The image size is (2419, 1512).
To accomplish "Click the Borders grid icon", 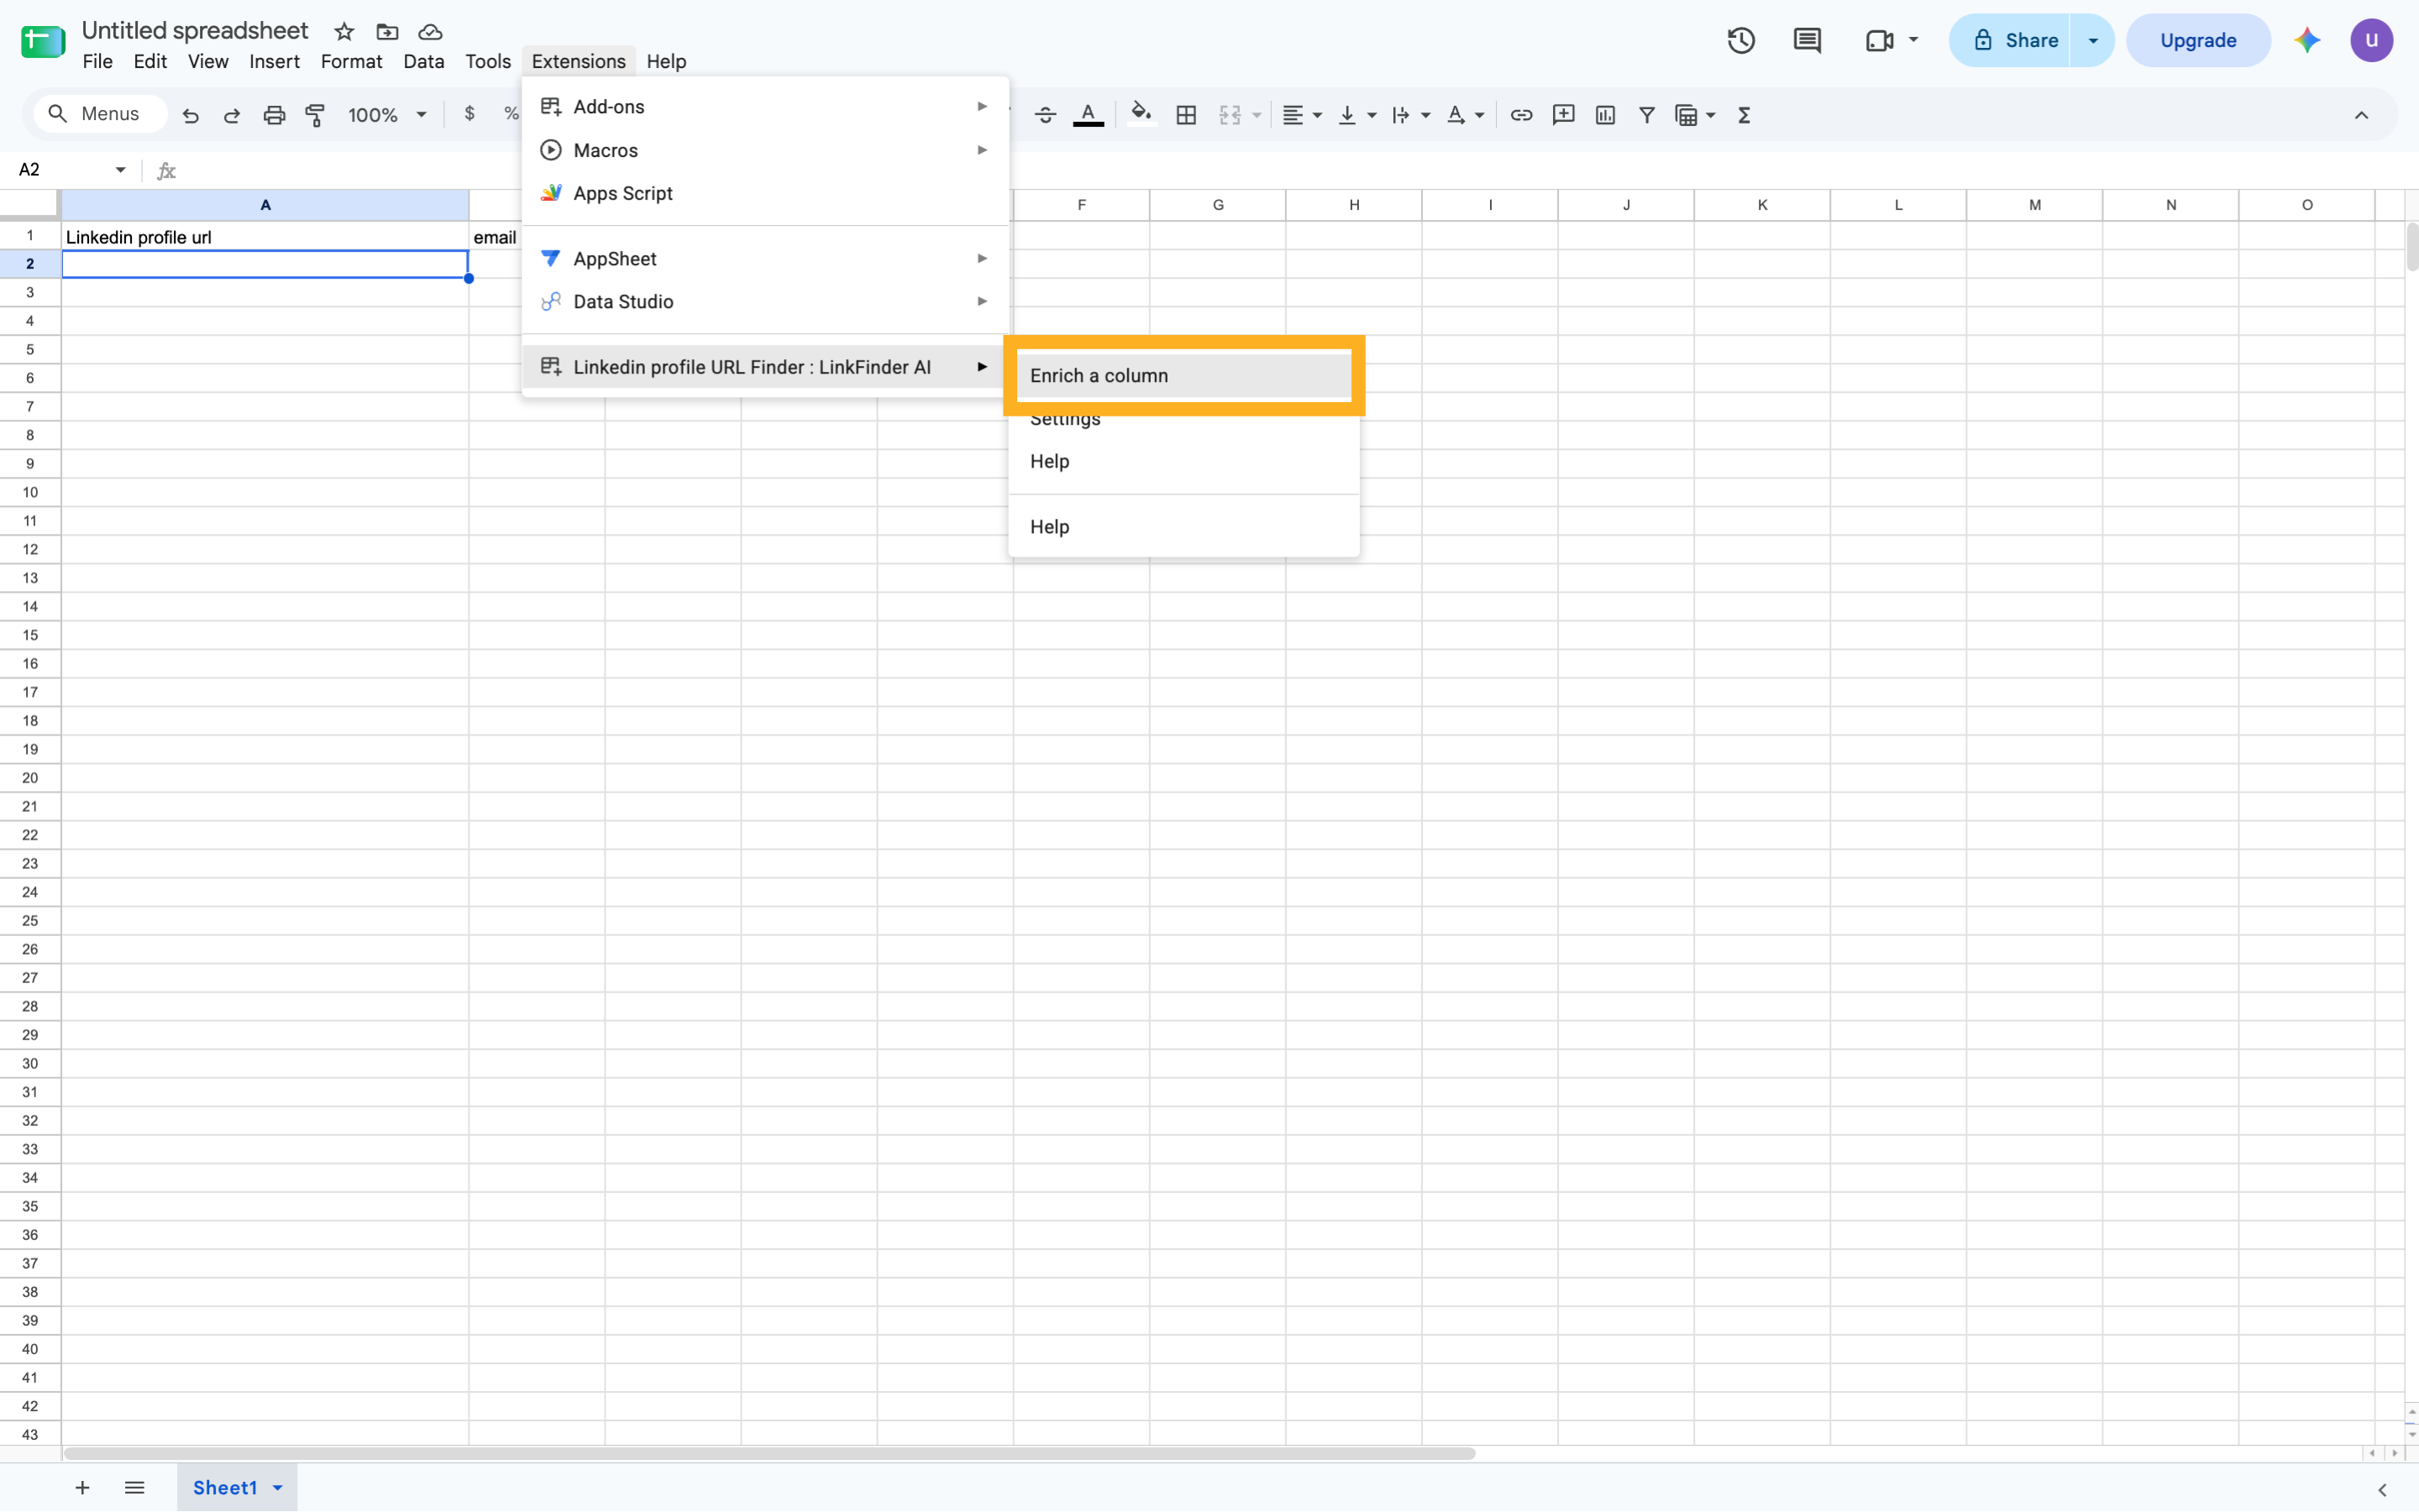I will click(x=1187, y=115).
